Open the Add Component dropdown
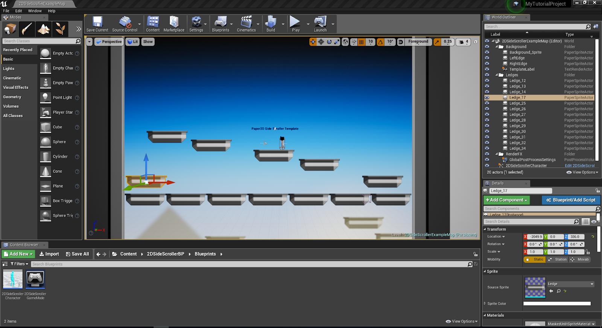The height and width of the screenshot is (328, 602). point(507,200)
